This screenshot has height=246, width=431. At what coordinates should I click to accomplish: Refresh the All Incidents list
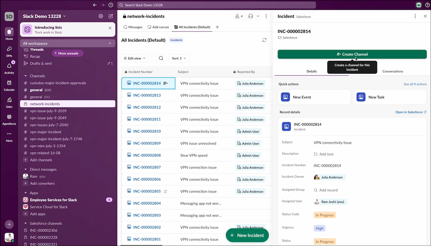point(264,40)
